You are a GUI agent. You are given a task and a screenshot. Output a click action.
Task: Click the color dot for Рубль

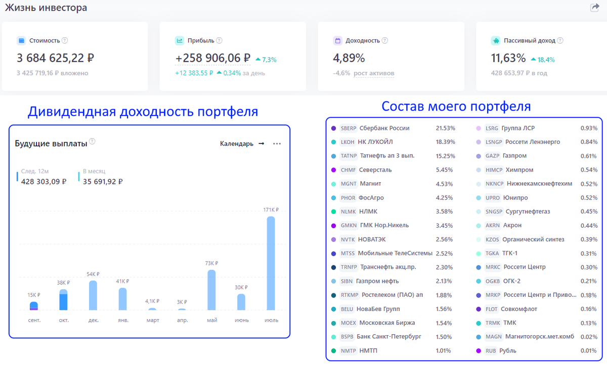(x=478, y=351)
